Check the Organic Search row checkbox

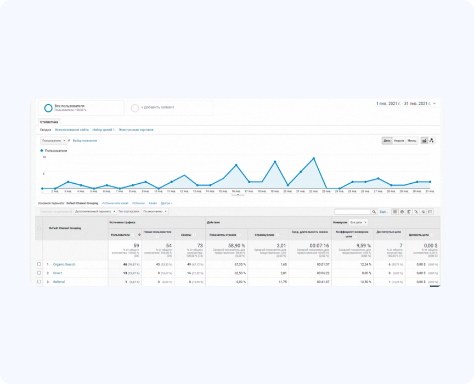click(39, 264)
